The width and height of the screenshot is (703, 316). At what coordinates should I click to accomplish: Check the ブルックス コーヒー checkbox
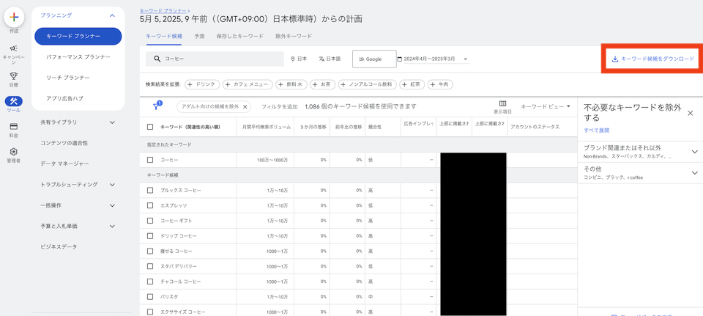[x=150, y=191]
